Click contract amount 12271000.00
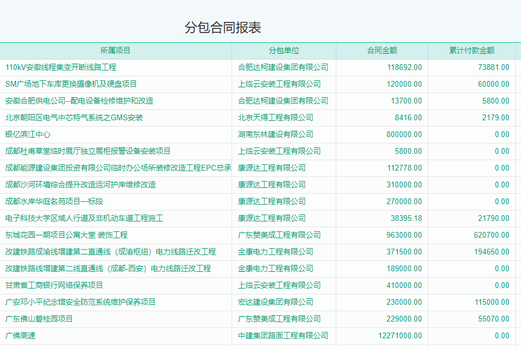The image size is (521, 347). click(x=400, y=335)
